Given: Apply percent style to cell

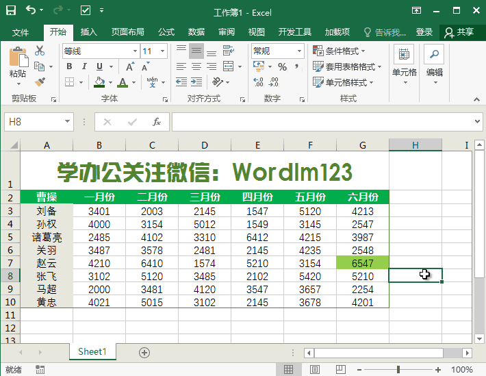Looking at the screenshot, I should pos(273,66).
